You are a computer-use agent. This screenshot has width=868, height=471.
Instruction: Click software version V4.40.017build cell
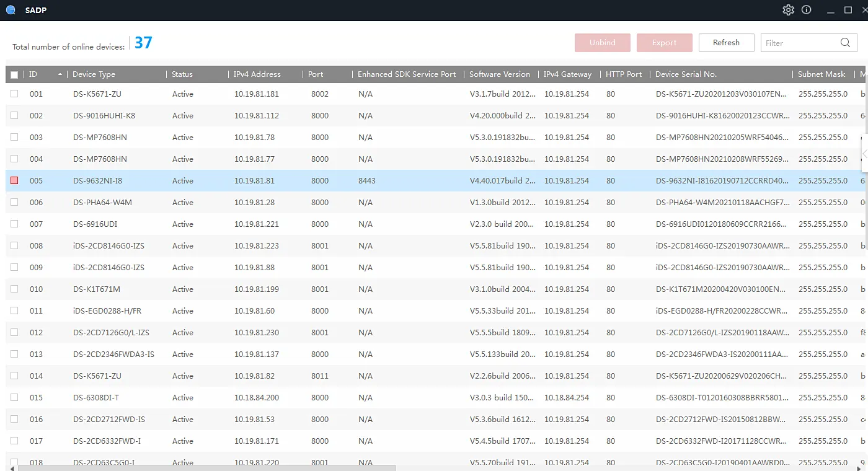coord(503,181)
